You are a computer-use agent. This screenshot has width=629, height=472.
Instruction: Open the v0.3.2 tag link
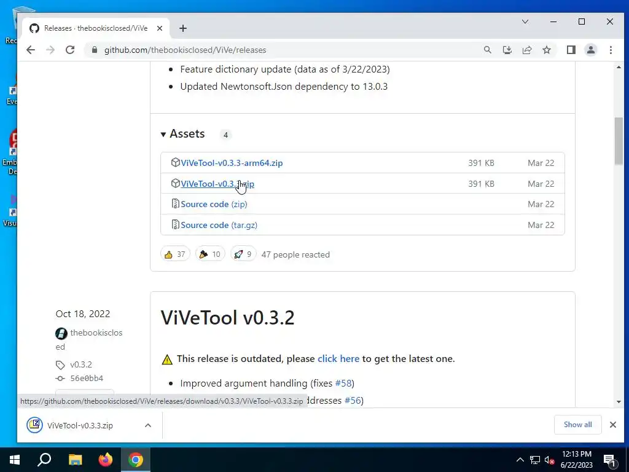pyautogui.click(x=81, y=364)
